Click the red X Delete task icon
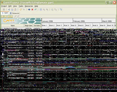This screenshot has height=92, width=117. point(32,9)
